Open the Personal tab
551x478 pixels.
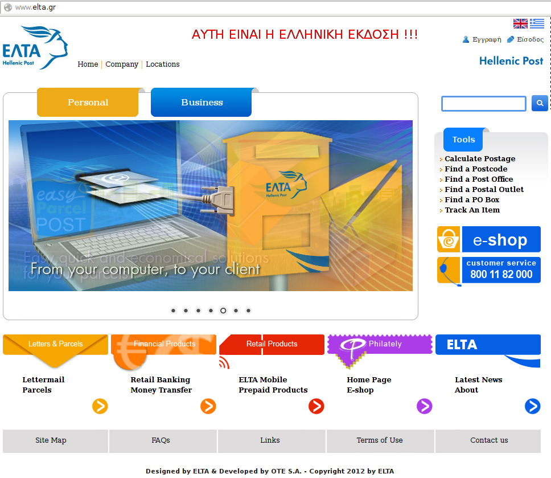88,103
